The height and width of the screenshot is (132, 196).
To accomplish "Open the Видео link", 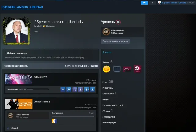I will coord(105,99).
